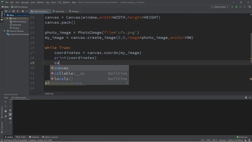Open the HelloYoutube run configuration dropdown
This screenshot has width=252, height=142.
(x=220, y=7)
